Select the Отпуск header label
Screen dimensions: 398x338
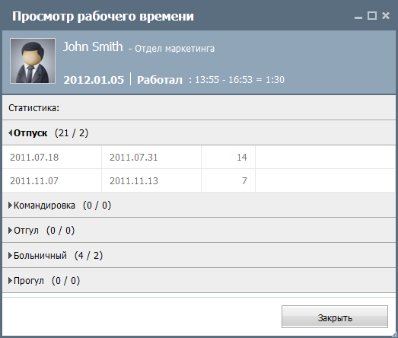[30, 133]
